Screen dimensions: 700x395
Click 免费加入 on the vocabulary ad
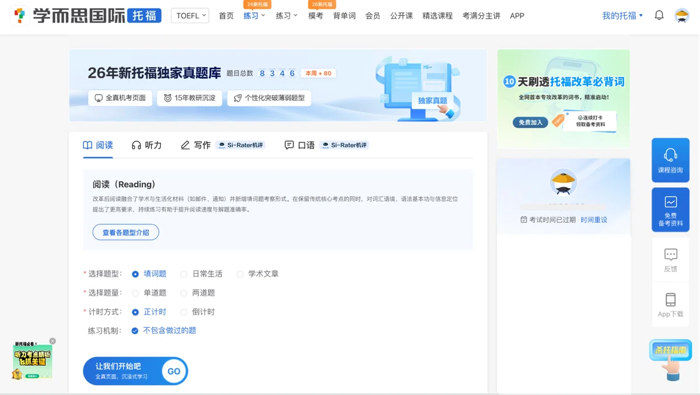(531, 123)
